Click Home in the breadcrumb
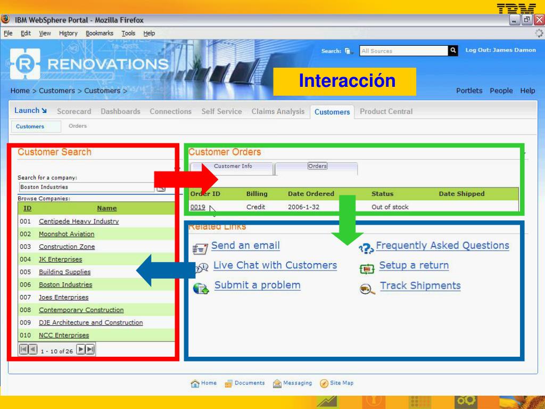The image size is (545, 409). (x=20, y=91)
